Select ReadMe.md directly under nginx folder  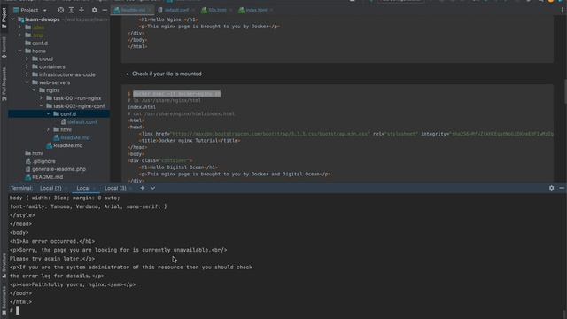(68, 145)
